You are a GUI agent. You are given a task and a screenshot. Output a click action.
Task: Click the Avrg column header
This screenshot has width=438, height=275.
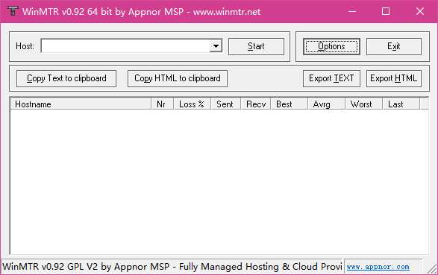[326, 104]
